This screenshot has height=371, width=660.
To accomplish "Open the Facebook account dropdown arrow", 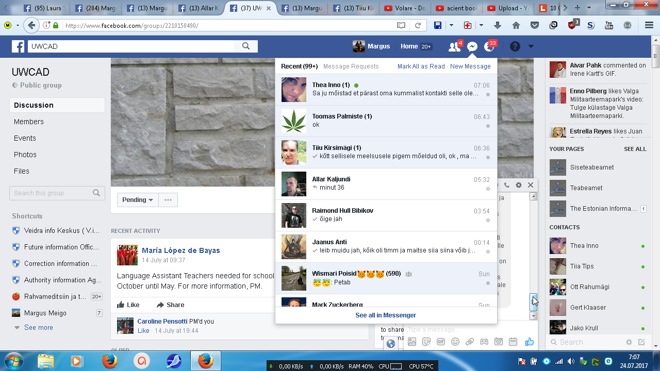I will coord(531,46).
